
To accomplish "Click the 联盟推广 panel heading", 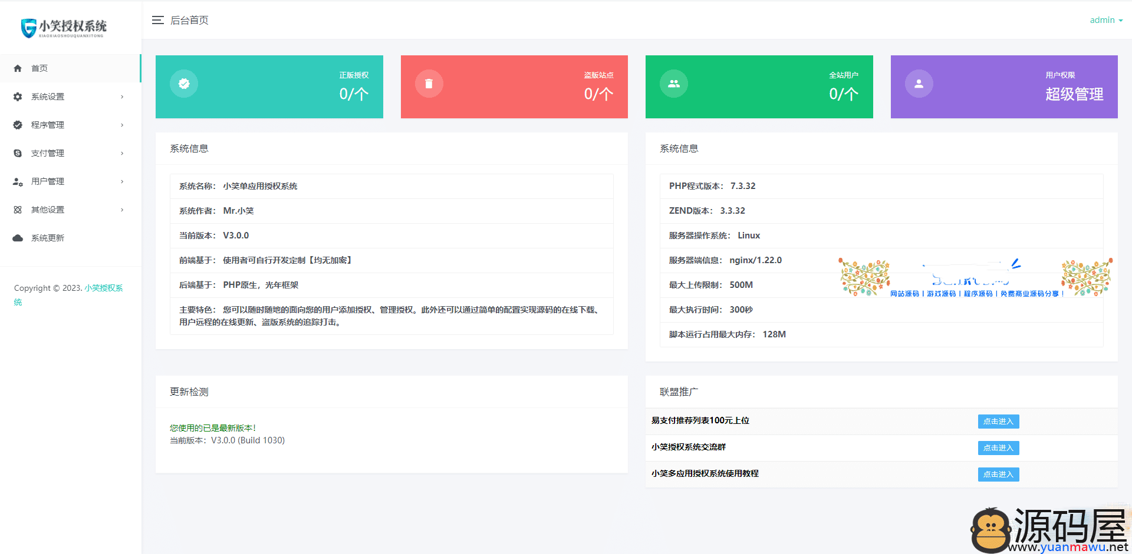I will point(679,392).
